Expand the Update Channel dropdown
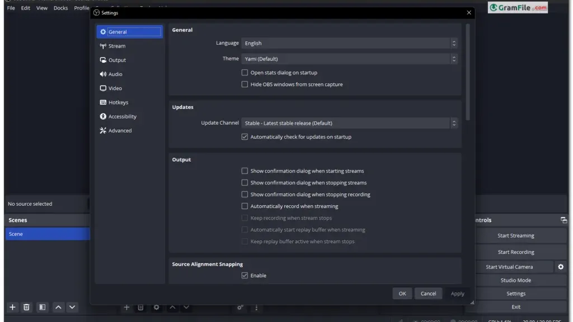 coord(349,123)
